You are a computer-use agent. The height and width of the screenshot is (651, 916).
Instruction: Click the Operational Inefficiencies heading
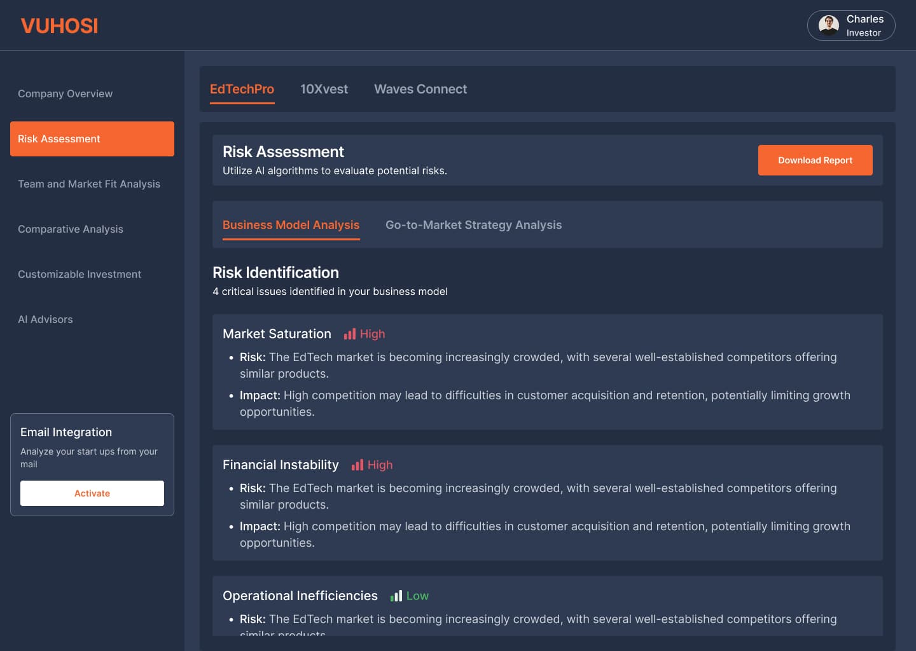coord(300,596)
